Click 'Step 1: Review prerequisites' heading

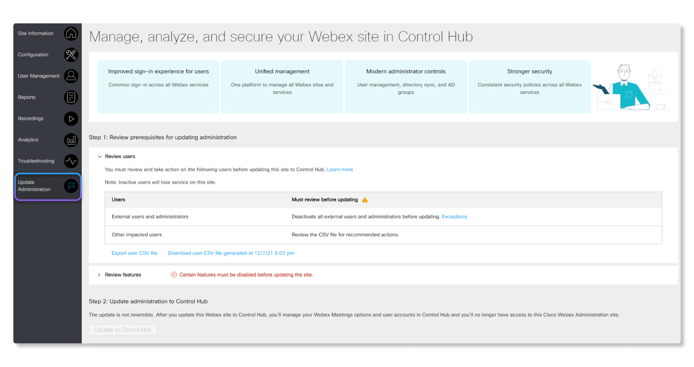(x=163, y=138)
